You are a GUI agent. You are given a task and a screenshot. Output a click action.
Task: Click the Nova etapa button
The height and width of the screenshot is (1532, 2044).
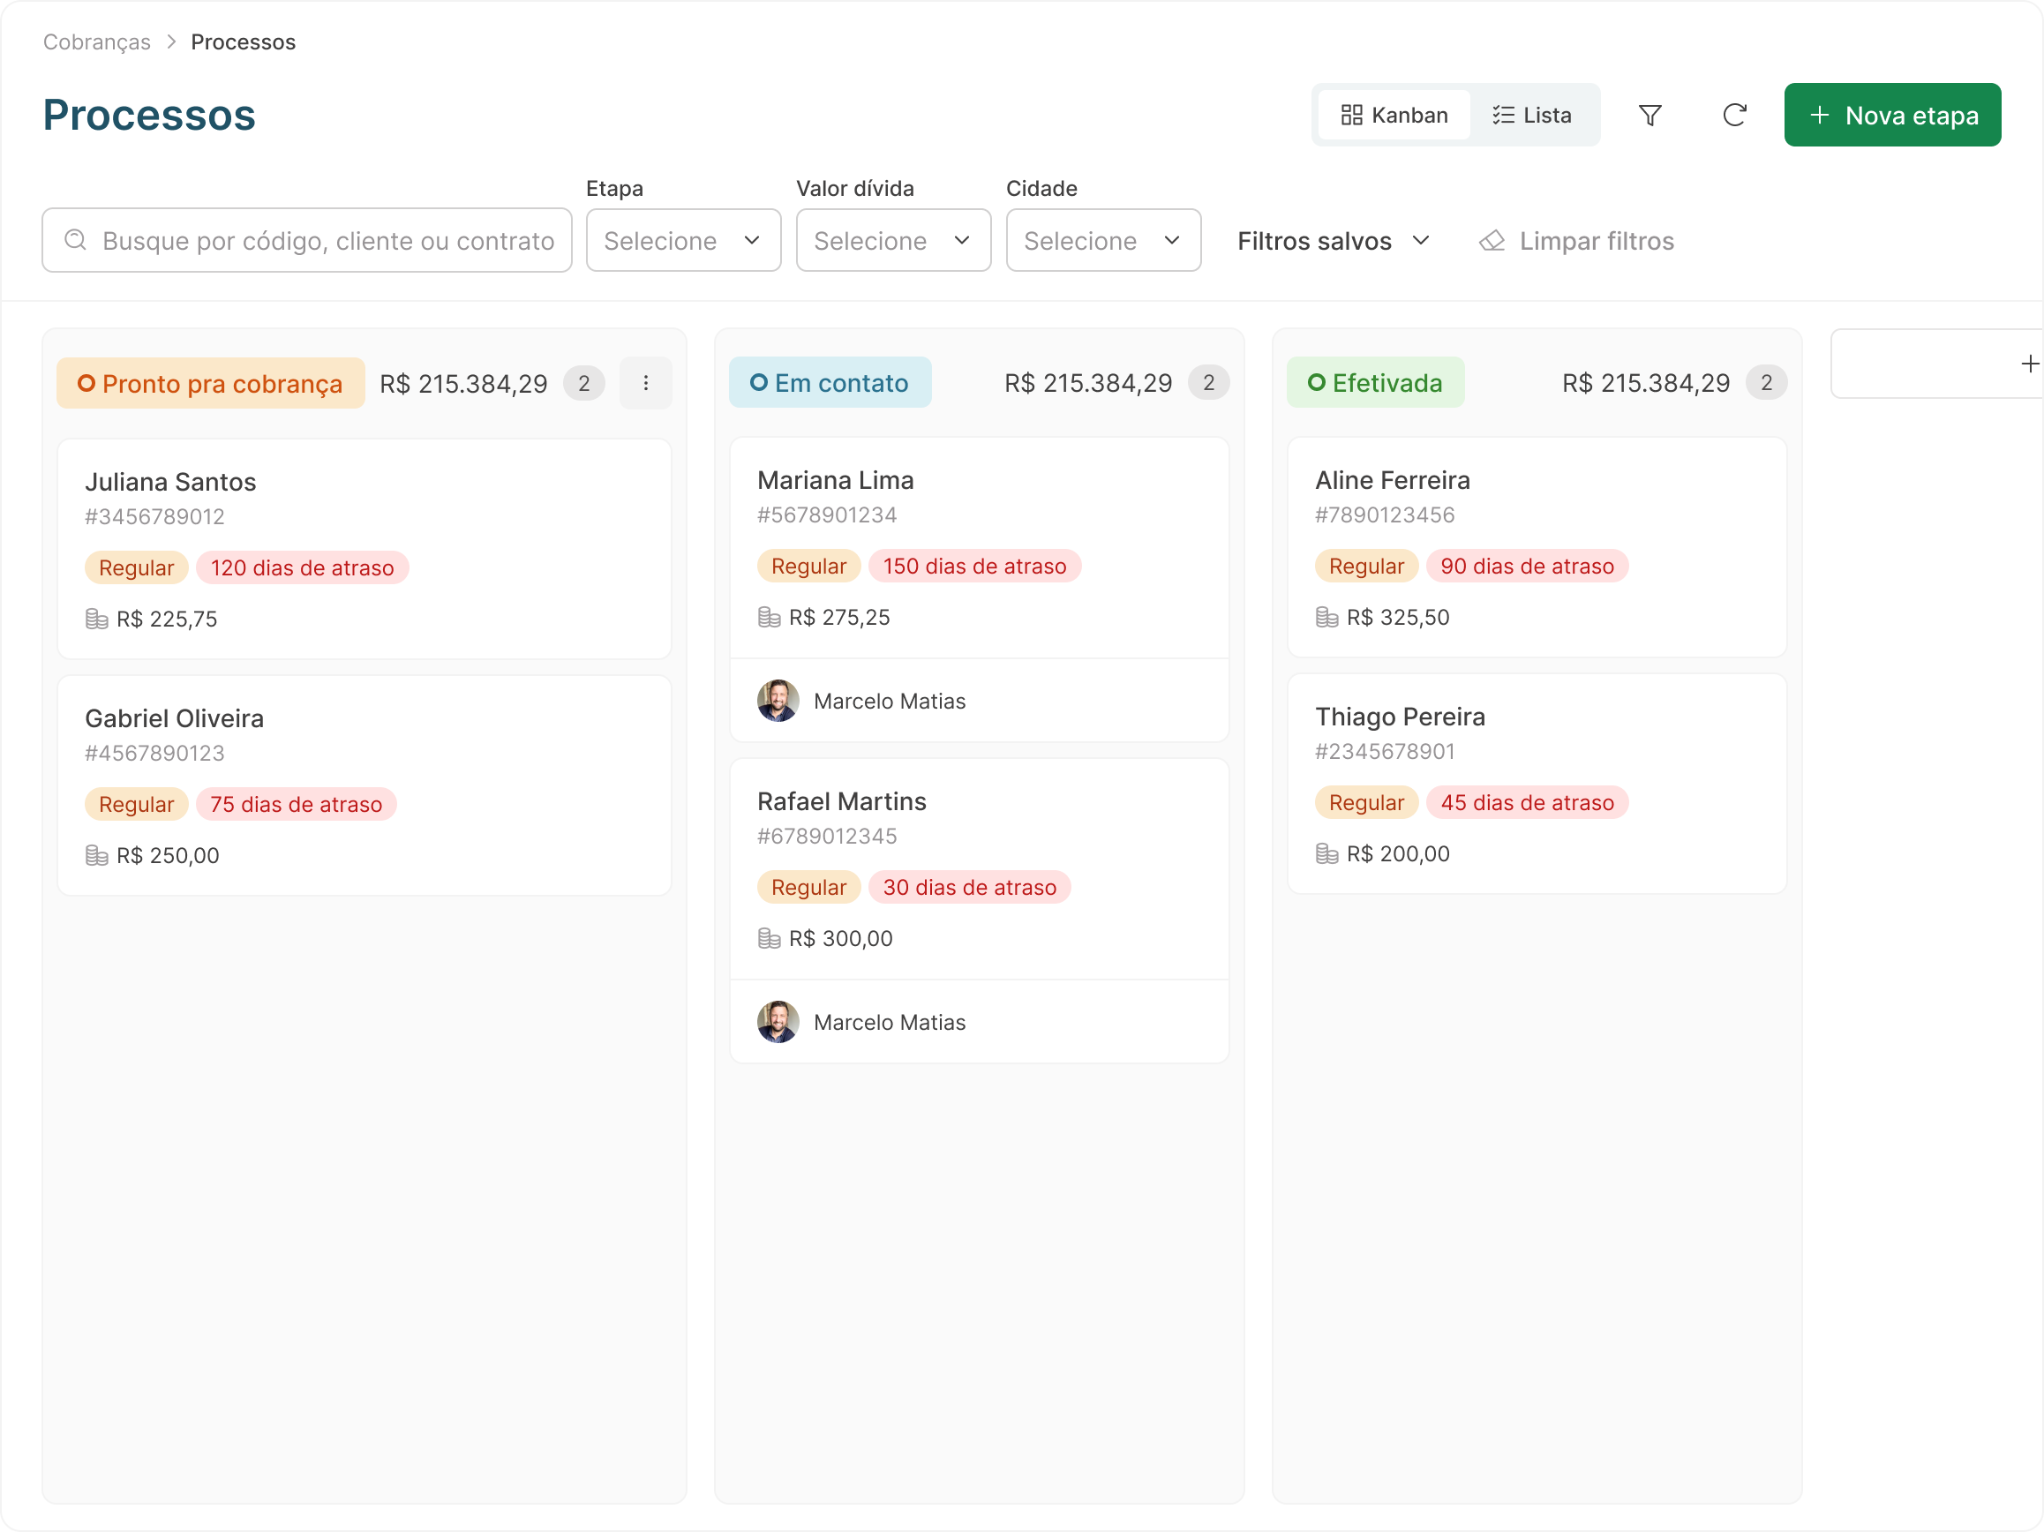point(1891,116)
